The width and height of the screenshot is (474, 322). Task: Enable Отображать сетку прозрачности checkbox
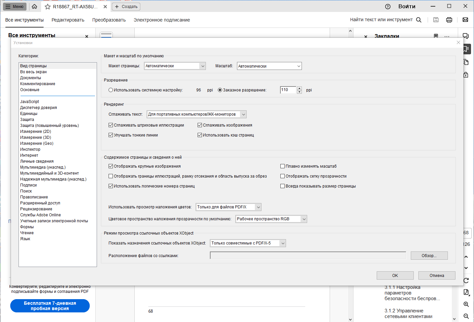coord(283,176)
